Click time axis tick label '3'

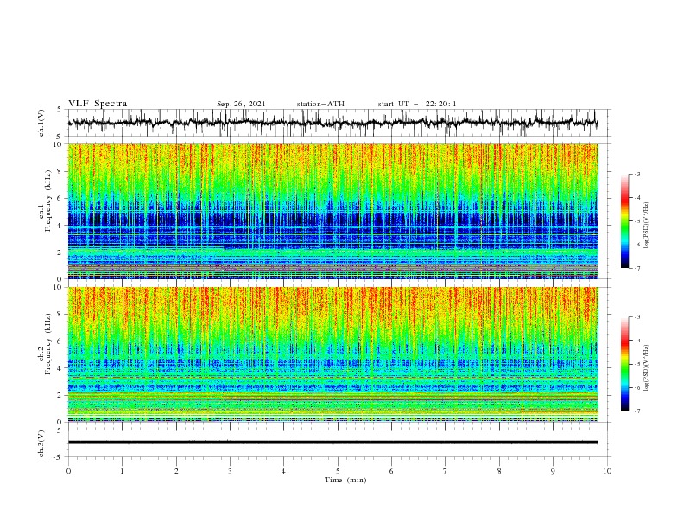(x=230, y=471)
